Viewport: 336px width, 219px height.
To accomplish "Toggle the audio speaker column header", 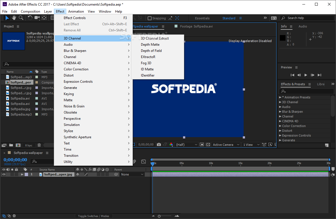I will [x=8, y=169].
